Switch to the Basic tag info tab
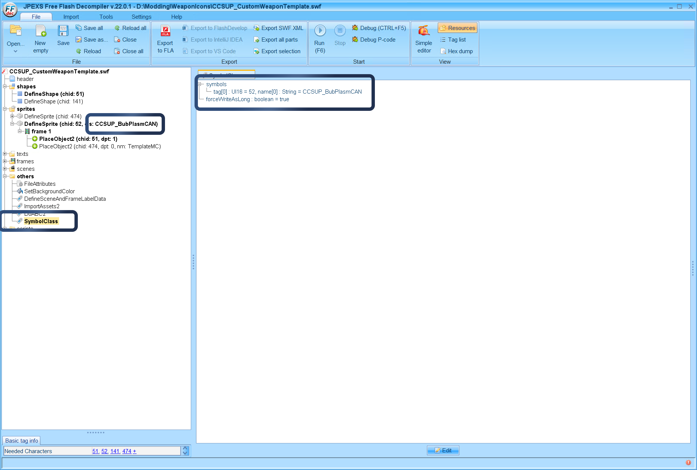Screen dimensions: 697x470 (21, 440)
